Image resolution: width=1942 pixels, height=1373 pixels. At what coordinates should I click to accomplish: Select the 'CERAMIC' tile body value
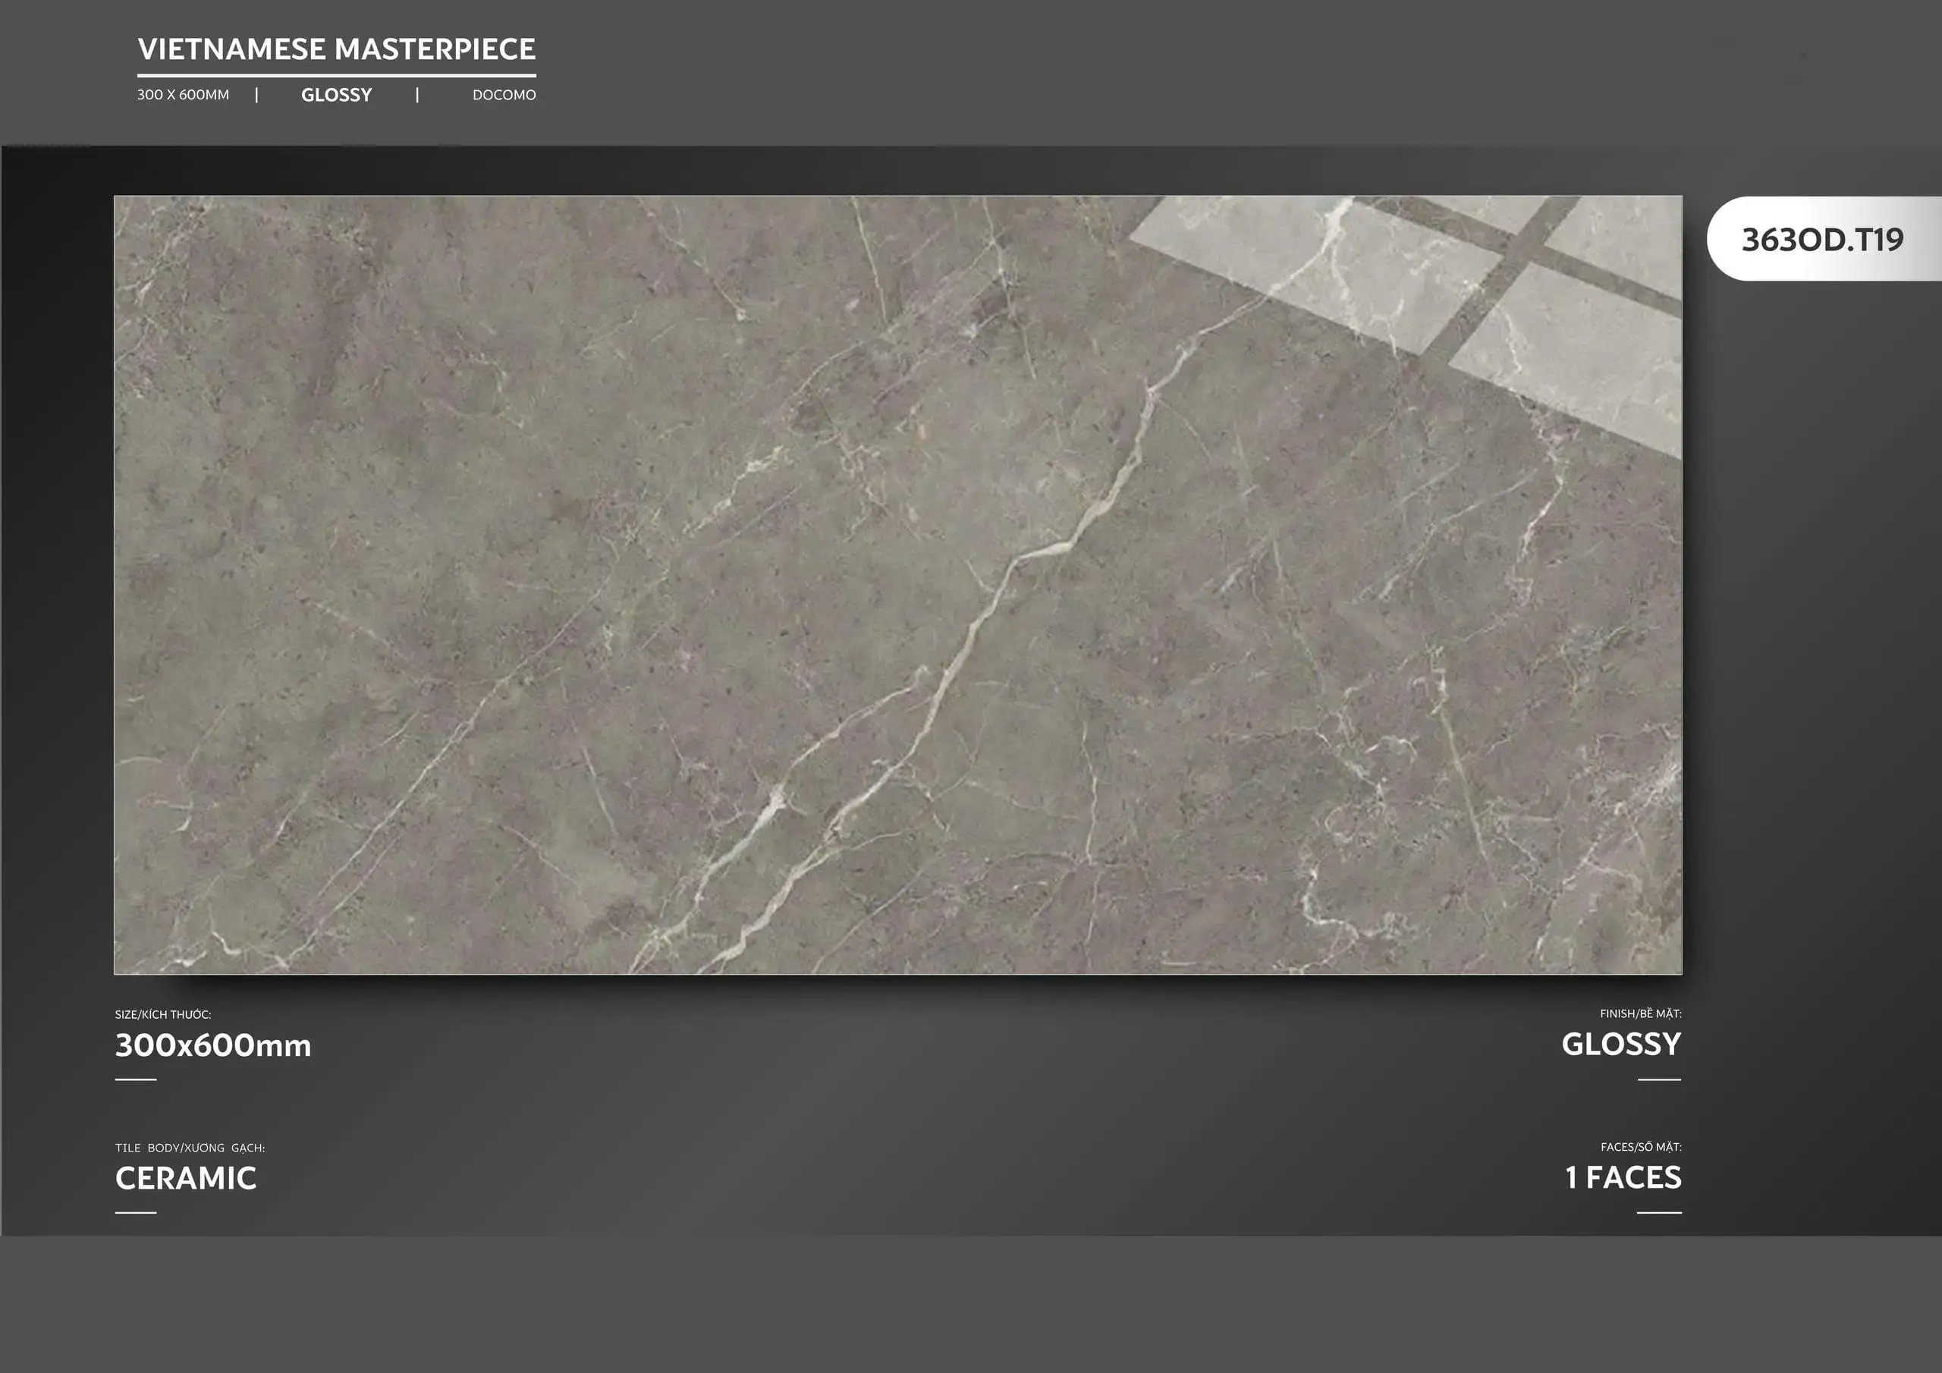[x=186, y=1178]
